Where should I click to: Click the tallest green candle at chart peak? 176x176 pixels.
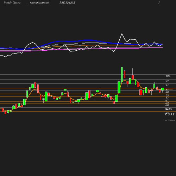(122, 74)
